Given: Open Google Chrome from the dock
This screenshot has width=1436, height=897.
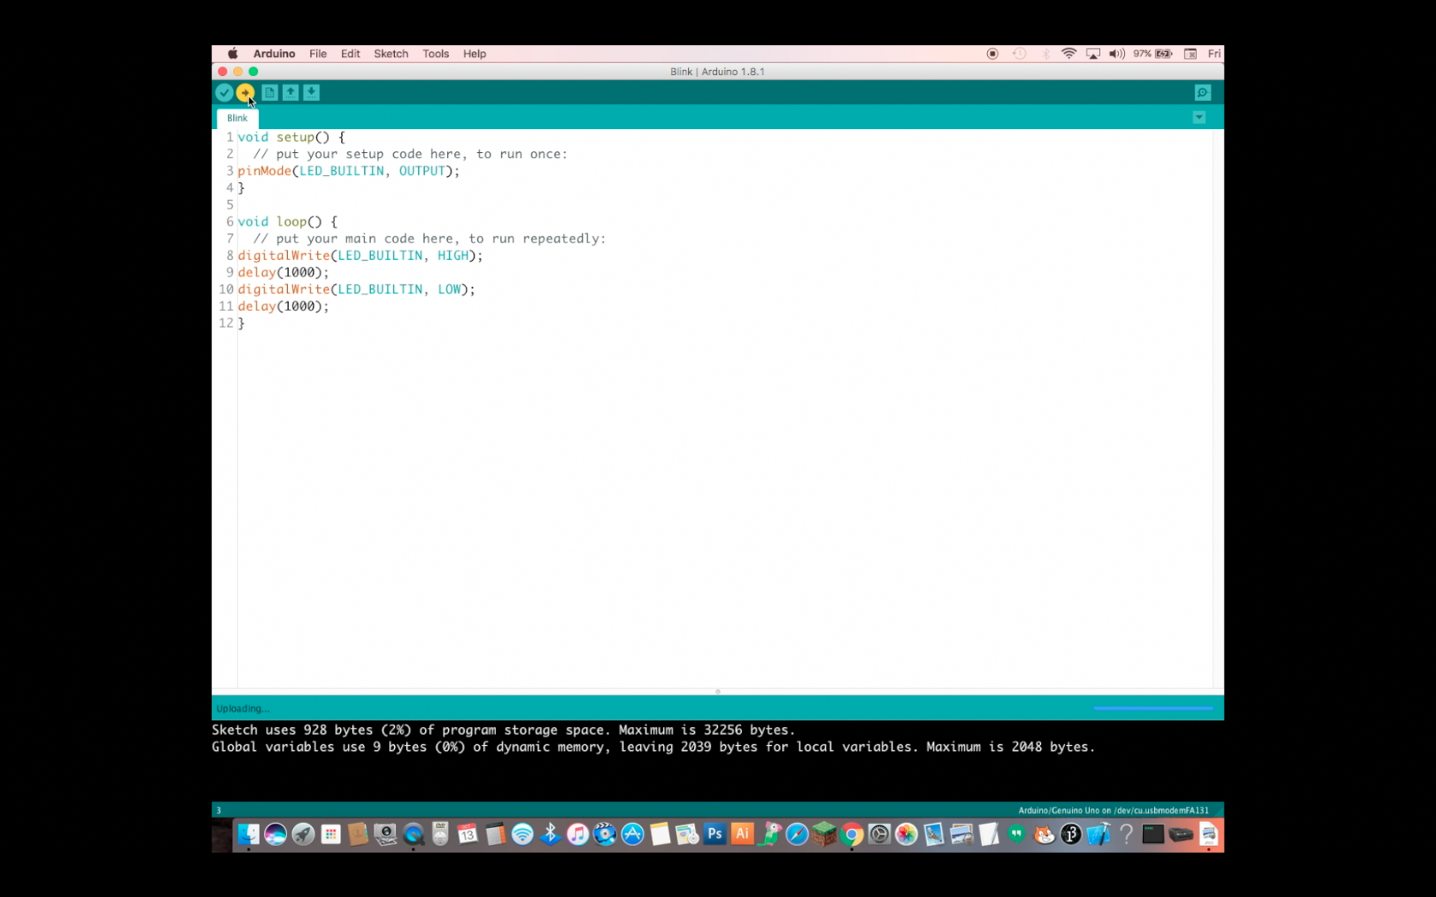Looking at the screenshot, I should click(x=851, y=834).
